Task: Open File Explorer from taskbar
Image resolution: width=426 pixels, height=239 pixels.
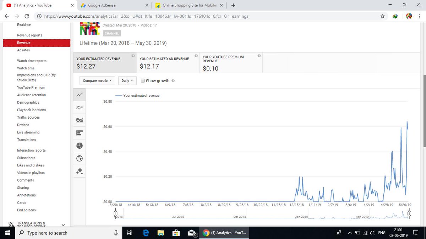Action: [161, 233]
